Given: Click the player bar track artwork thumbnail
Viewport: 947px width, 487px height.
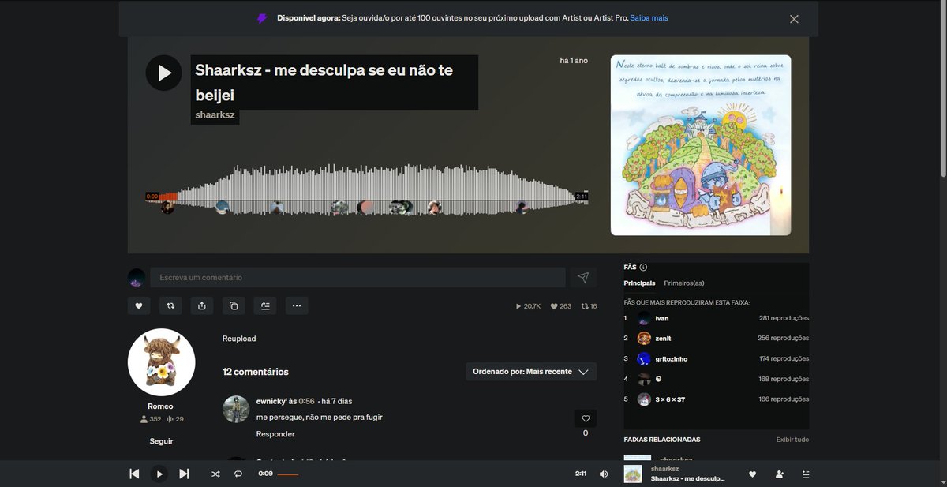Looking at the screenshot, I should coord(632,474).
